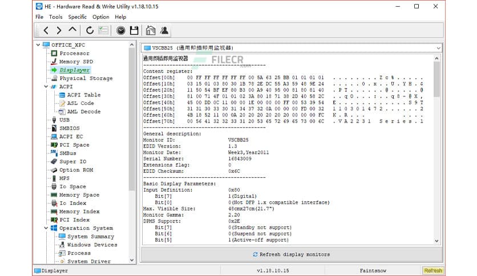477x276 pixels.
Task: Click 'Faintsnow' in the status bar
Action: (373, 270)
